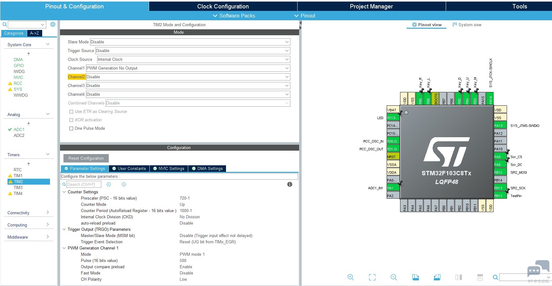Click the PA9 pin on the chip
This screenshot has height=286, width=552.
[500, 157]
